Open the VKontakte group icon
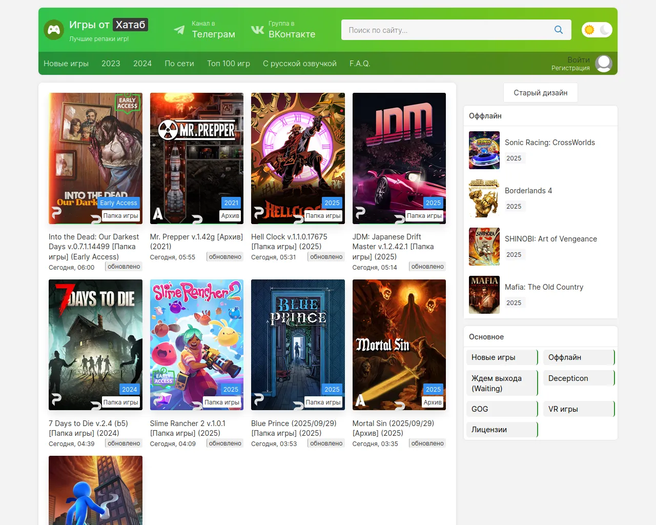 [257, 30]
